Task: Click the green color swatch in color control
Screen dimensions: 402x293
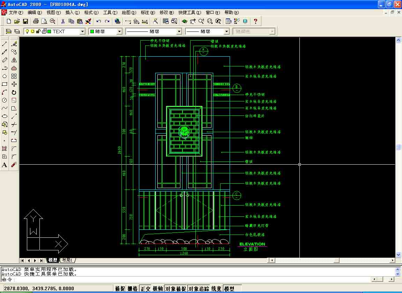Action: pos(92,31)
